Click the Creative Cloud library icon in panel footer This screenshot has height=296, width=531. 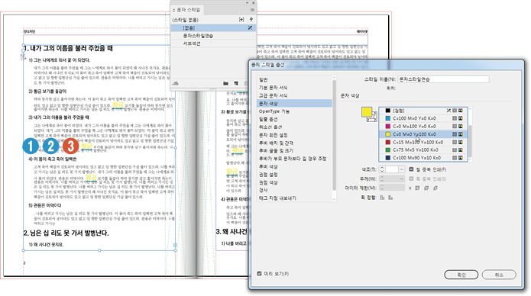pyautogui.click(x=176, y=83)
